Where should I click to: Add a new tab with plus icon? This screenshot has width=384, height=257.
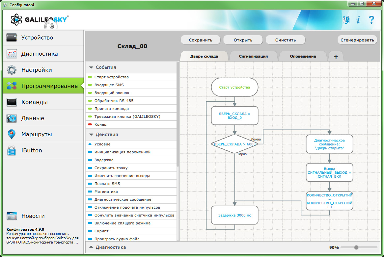coord(336,57)
